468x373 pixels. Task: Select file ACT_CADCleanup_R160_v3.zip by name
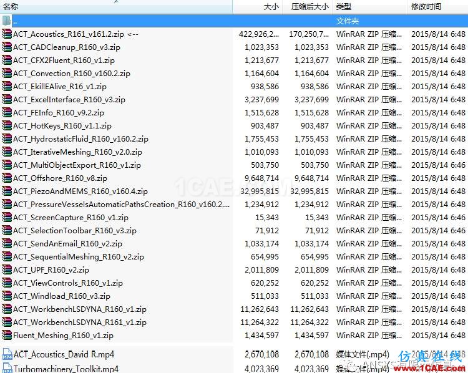(x=67, y=47)
